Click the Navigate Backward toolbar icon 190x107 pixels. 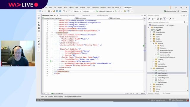40,11
